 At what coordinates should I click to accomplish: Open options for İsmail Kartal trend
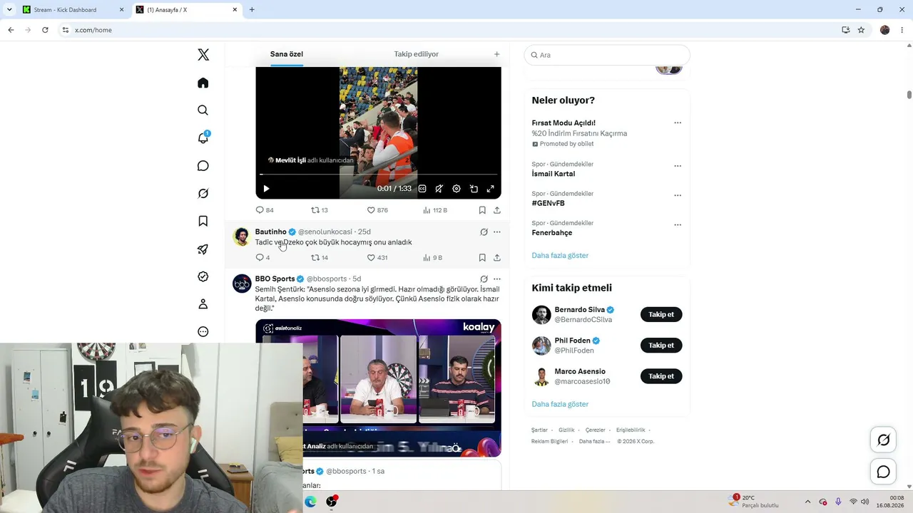coord(678,166)
